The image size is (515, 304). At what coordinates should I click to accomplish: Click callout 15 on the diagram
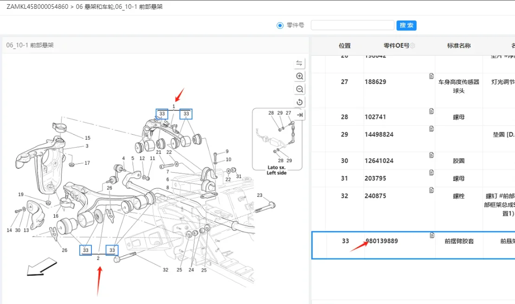pos(87,138)
